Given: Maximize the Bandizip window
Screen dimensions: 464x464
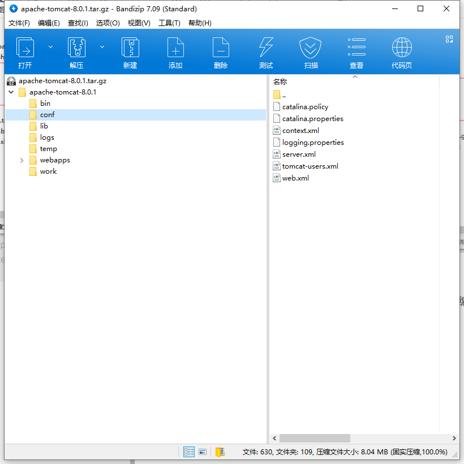Looking at the screenshot, I should pyautogui.click(x=420, y=9).
